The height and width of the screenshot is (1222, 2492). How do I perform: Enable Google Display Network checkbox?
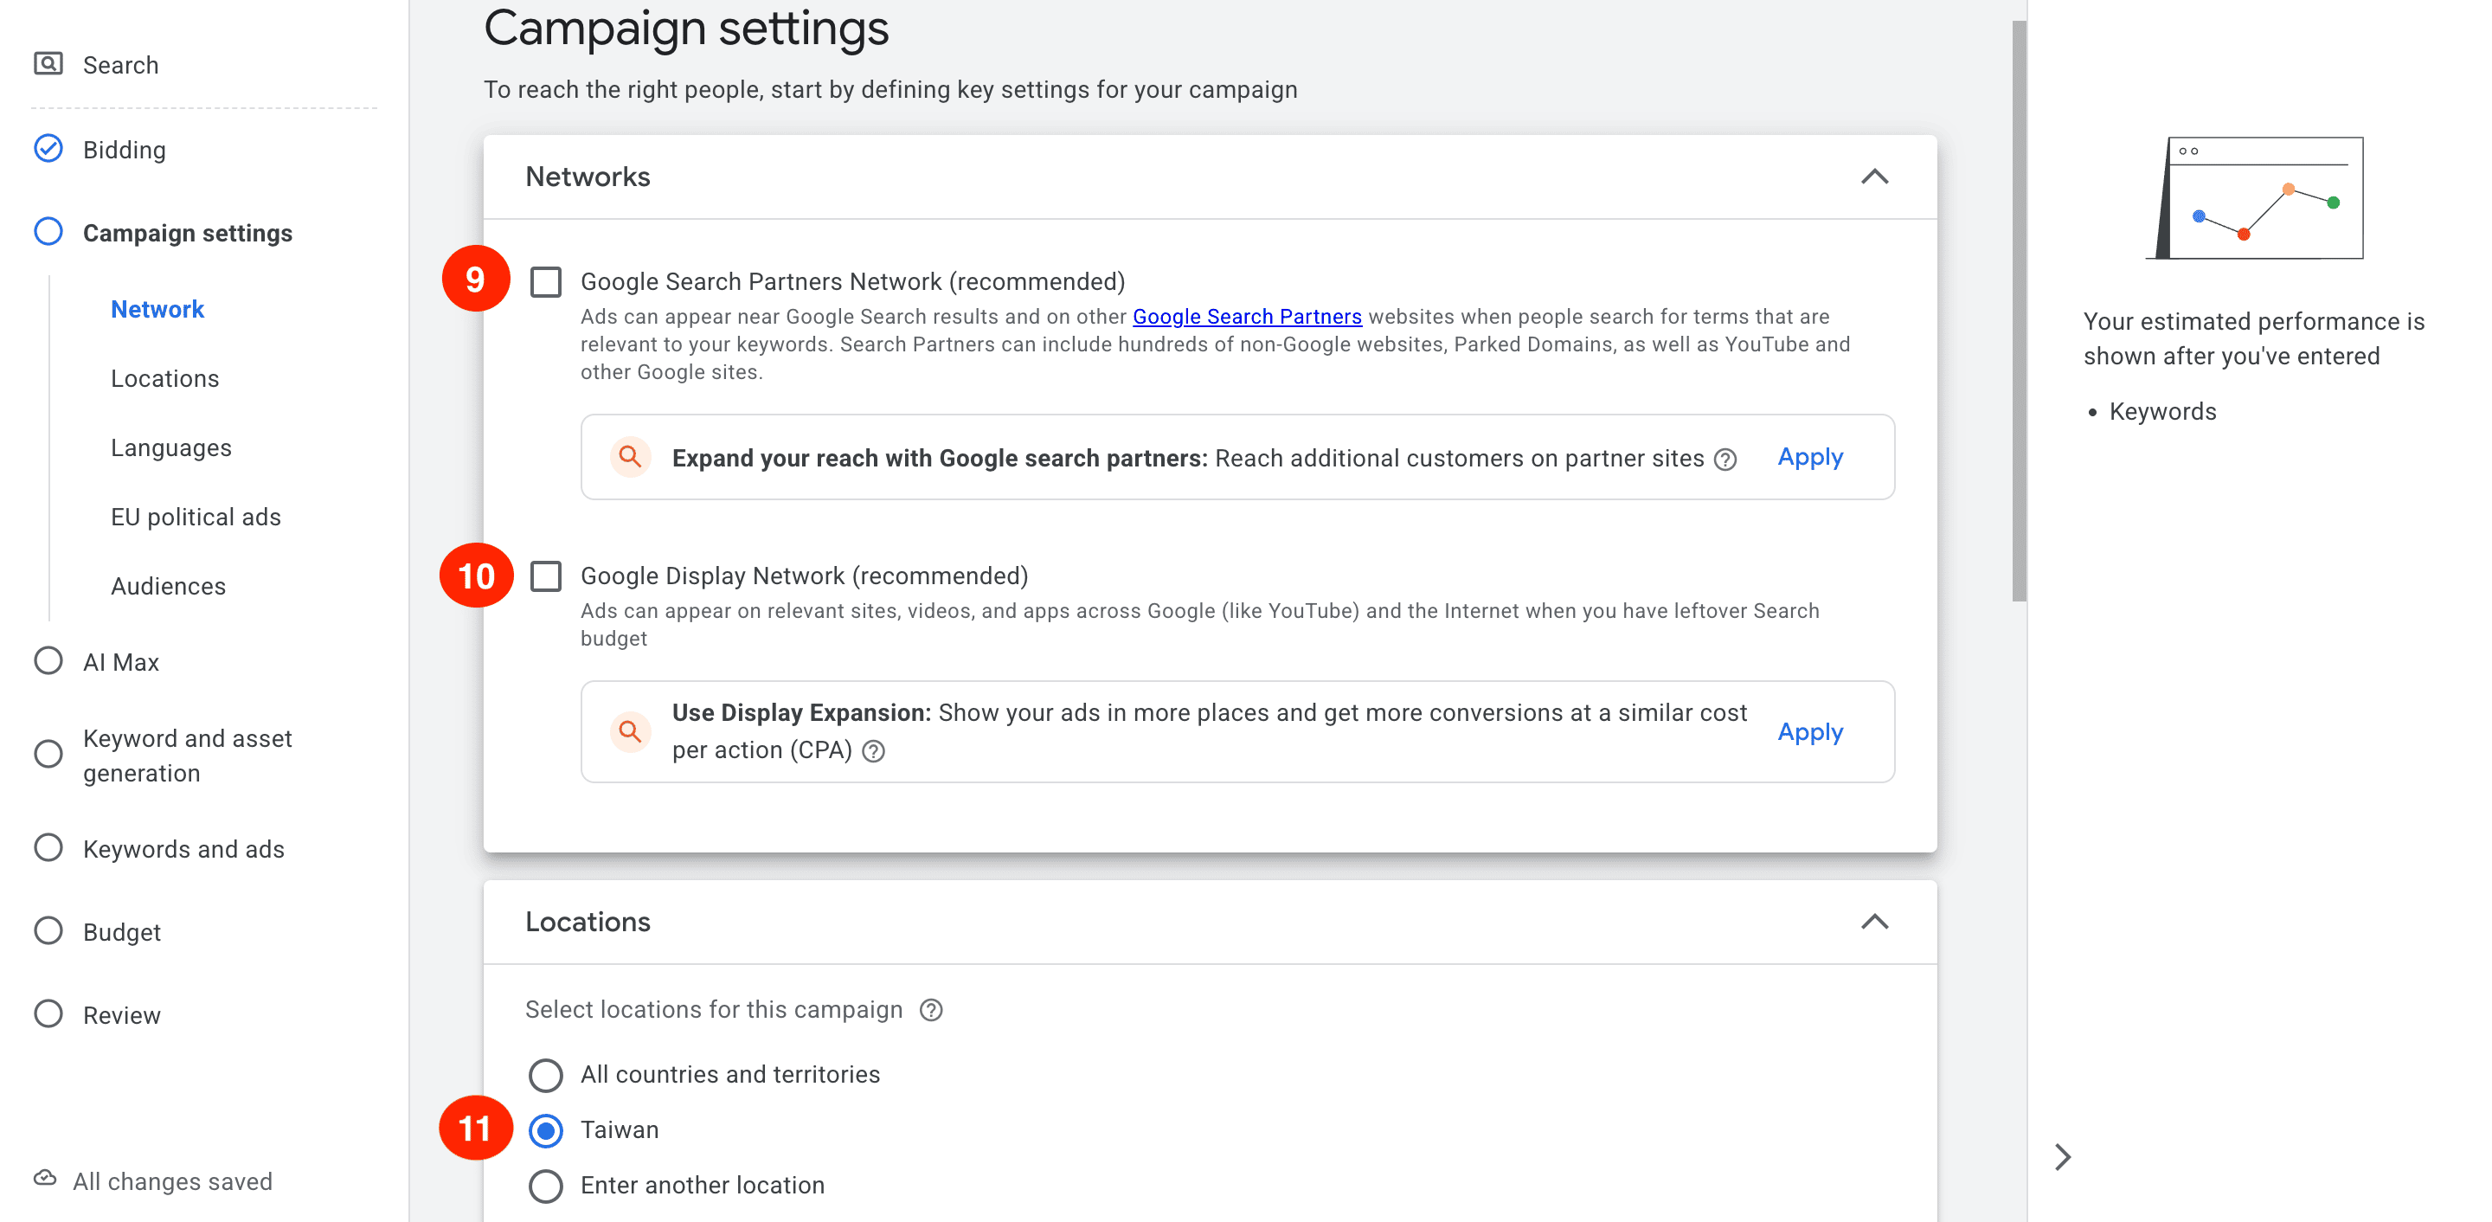click(546, 576)
